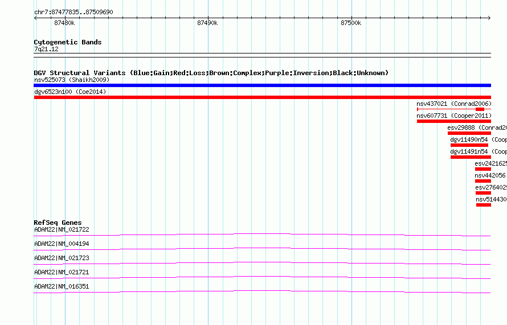Select the dgv6523n100 (Coe2014) label
This screenshot has height=325, width=507.
pos(70,92)
